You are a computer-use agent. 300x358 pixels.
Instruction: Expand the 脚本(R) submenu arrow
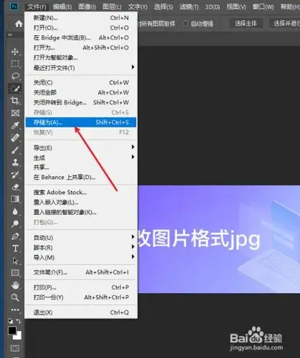point(133,247)
